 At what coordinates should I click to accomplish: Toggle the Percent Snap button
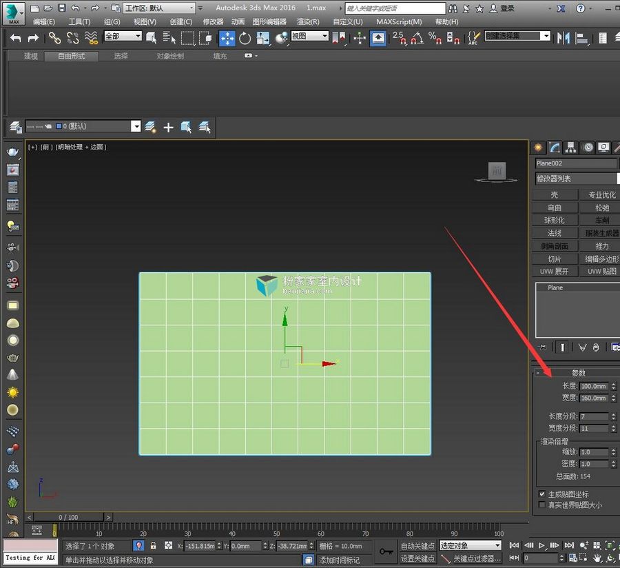[x=435, y=39]
